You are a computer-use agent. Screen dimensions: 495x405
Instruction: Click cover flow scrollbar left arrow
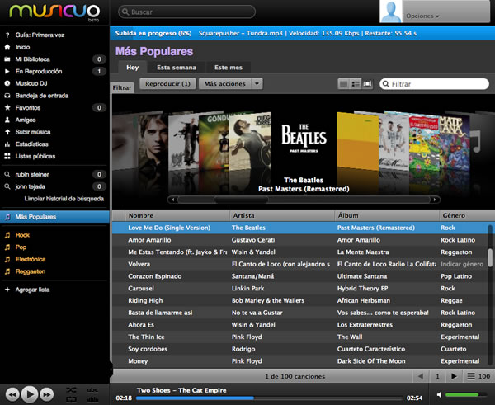click(x=172, y=200)
